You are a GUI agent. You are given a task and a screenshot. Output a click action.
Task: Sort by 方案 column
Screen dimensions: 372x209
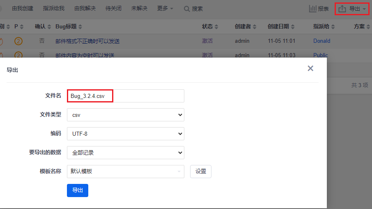point(362,27)
